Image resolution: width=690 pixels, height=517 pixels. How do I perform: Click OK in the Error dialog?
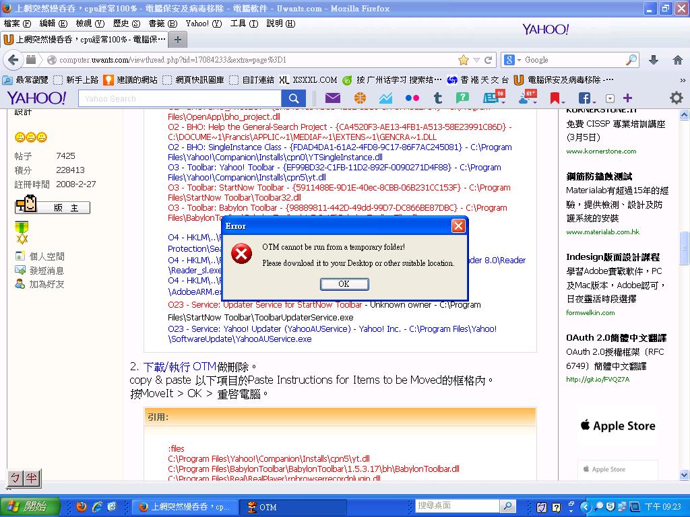[x=344, y=284]
